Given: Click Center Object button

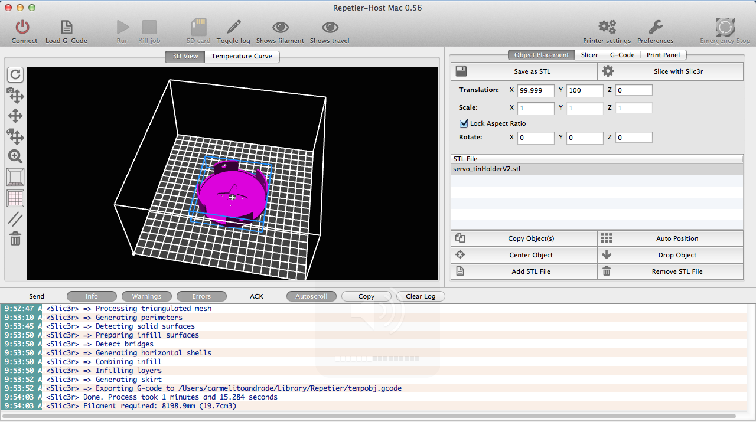Looking at the screenshot, I should point(524,255).
